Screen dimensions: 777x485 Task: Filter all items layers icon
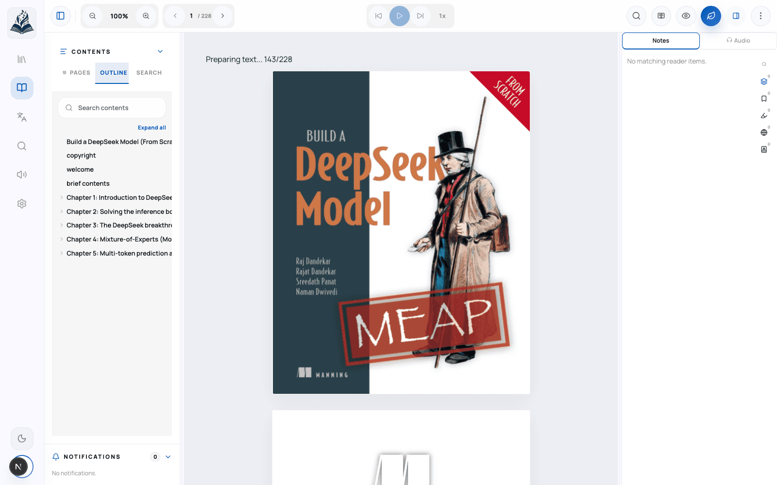coord(764,81)
